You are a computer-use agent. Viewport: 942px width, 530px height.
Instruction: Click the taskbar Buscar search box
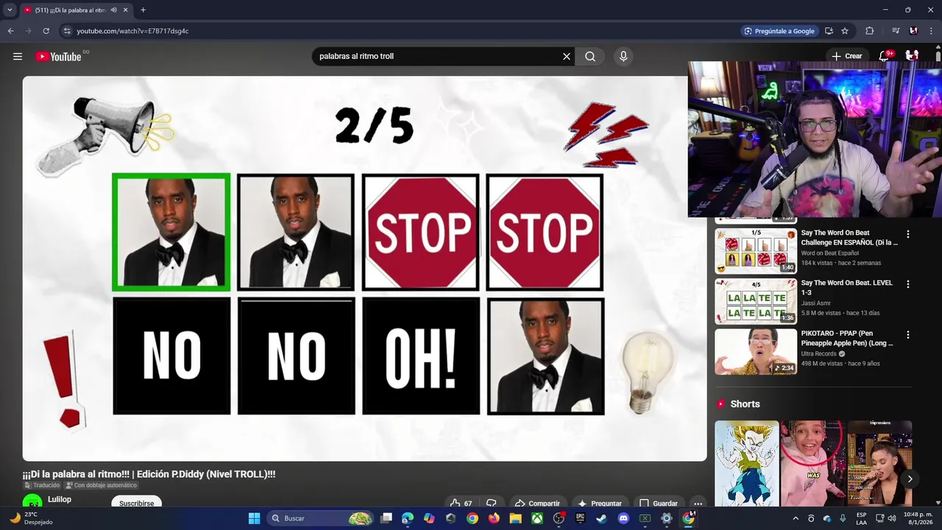(320, 518)
